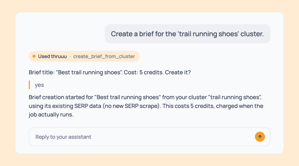
Task: Click the 'Brief creation started for' paragraph
Action: (146, 106)
